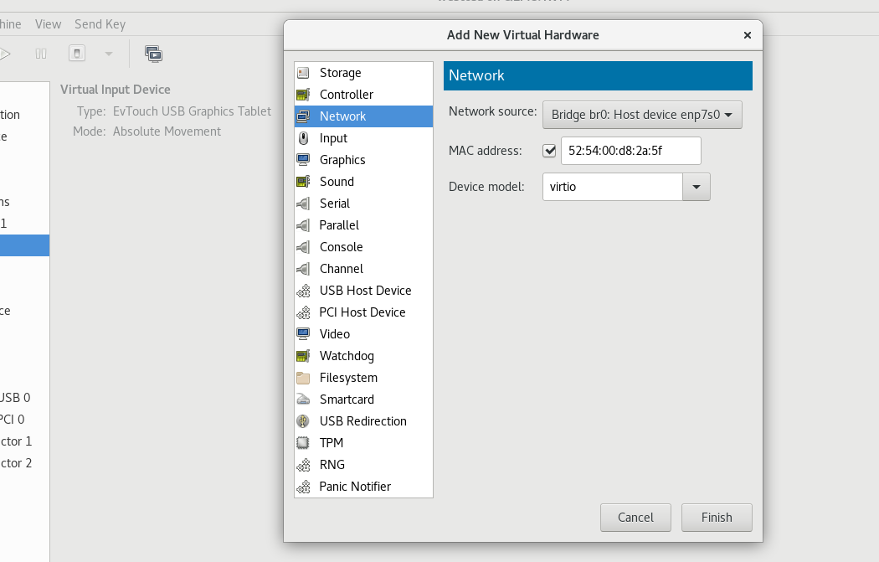Click the Input mouse icon
The image size is (879, 562).
pos(303,138)
